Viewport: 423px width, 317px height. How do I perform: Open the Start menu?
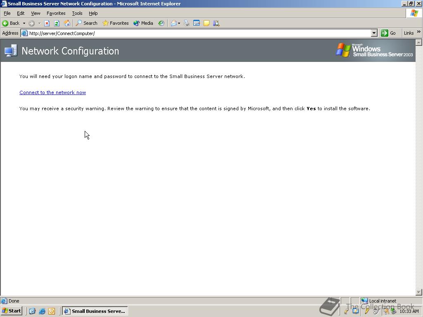coord(12,311)
